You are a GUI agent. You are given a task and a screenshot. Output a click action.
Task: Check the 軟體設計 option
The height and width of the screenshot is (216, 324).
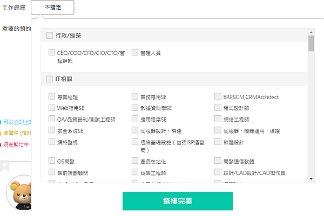coord(218,142)
